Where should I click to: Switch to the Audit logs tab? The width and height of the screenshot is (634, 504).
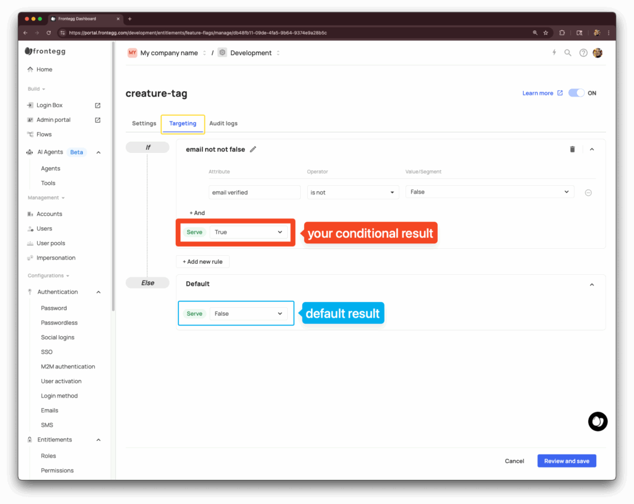point(223,123)
